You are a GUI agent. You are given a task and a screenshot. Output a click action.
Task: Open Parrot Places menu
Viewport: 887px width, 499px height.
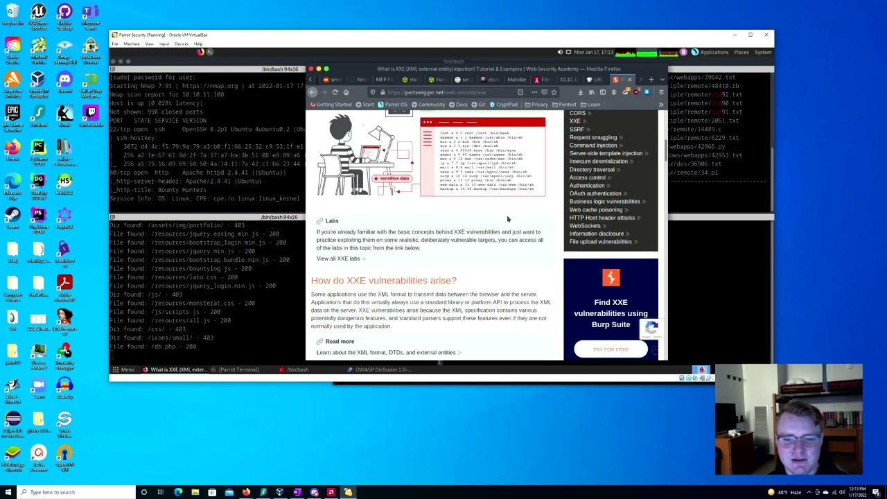coord(741,52)
